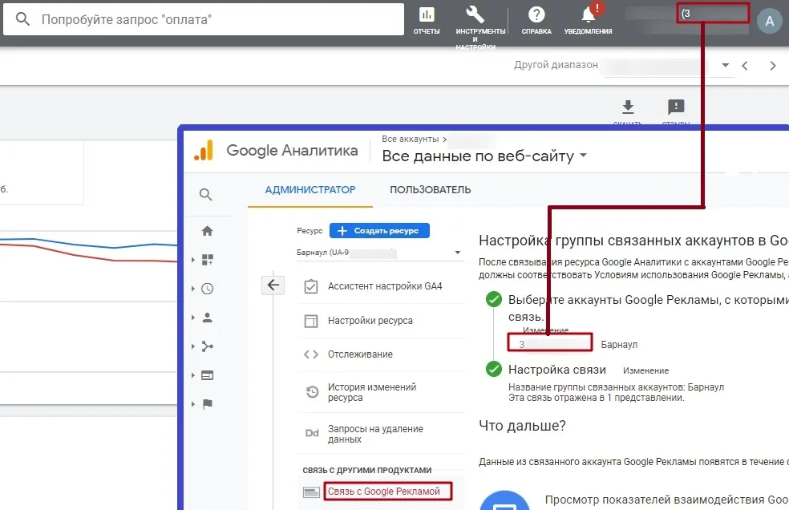Click green checkmark beside "Выберите аккаунты Google Рекламы"
The height and width of the screenshot is (510, 789).
point(494,299)
